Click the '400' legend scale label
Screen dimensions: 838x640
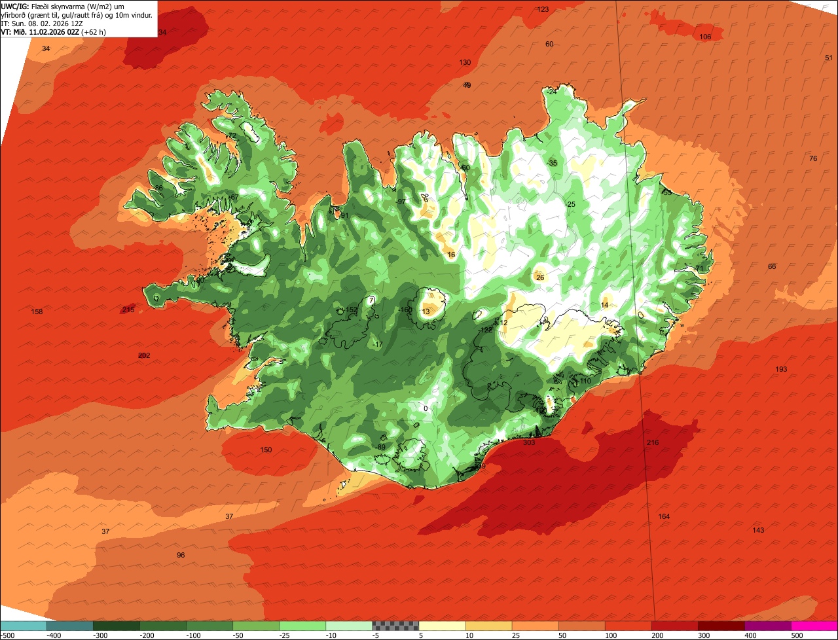tap(750, 635)
